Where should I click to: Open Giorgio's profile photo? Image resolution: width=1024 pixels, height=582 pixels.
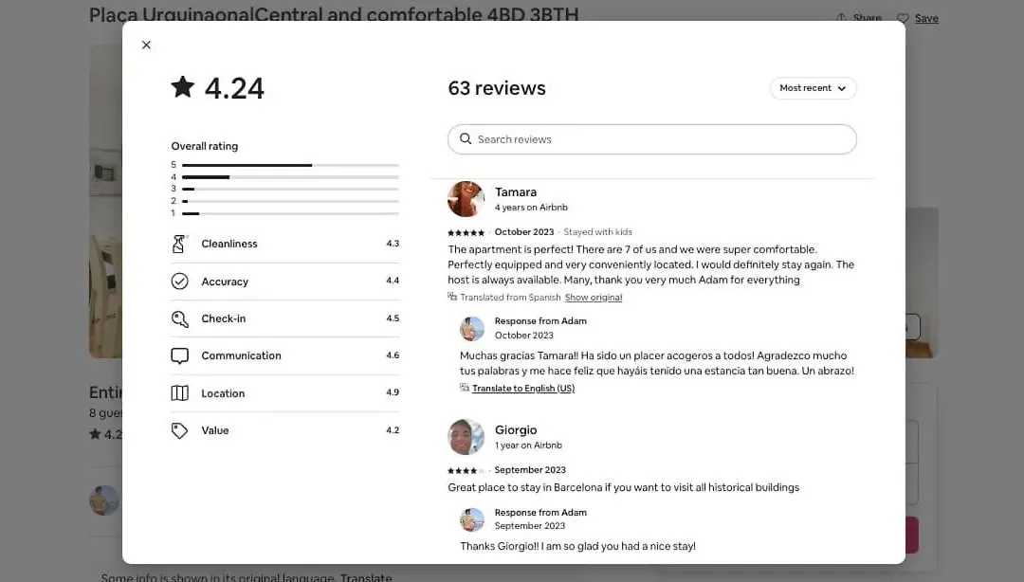[466, 436]
